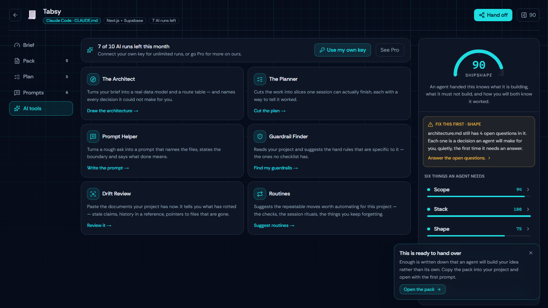Click Answer the open questions link
This screenshot has height=308, width=548.
[459, 158]
